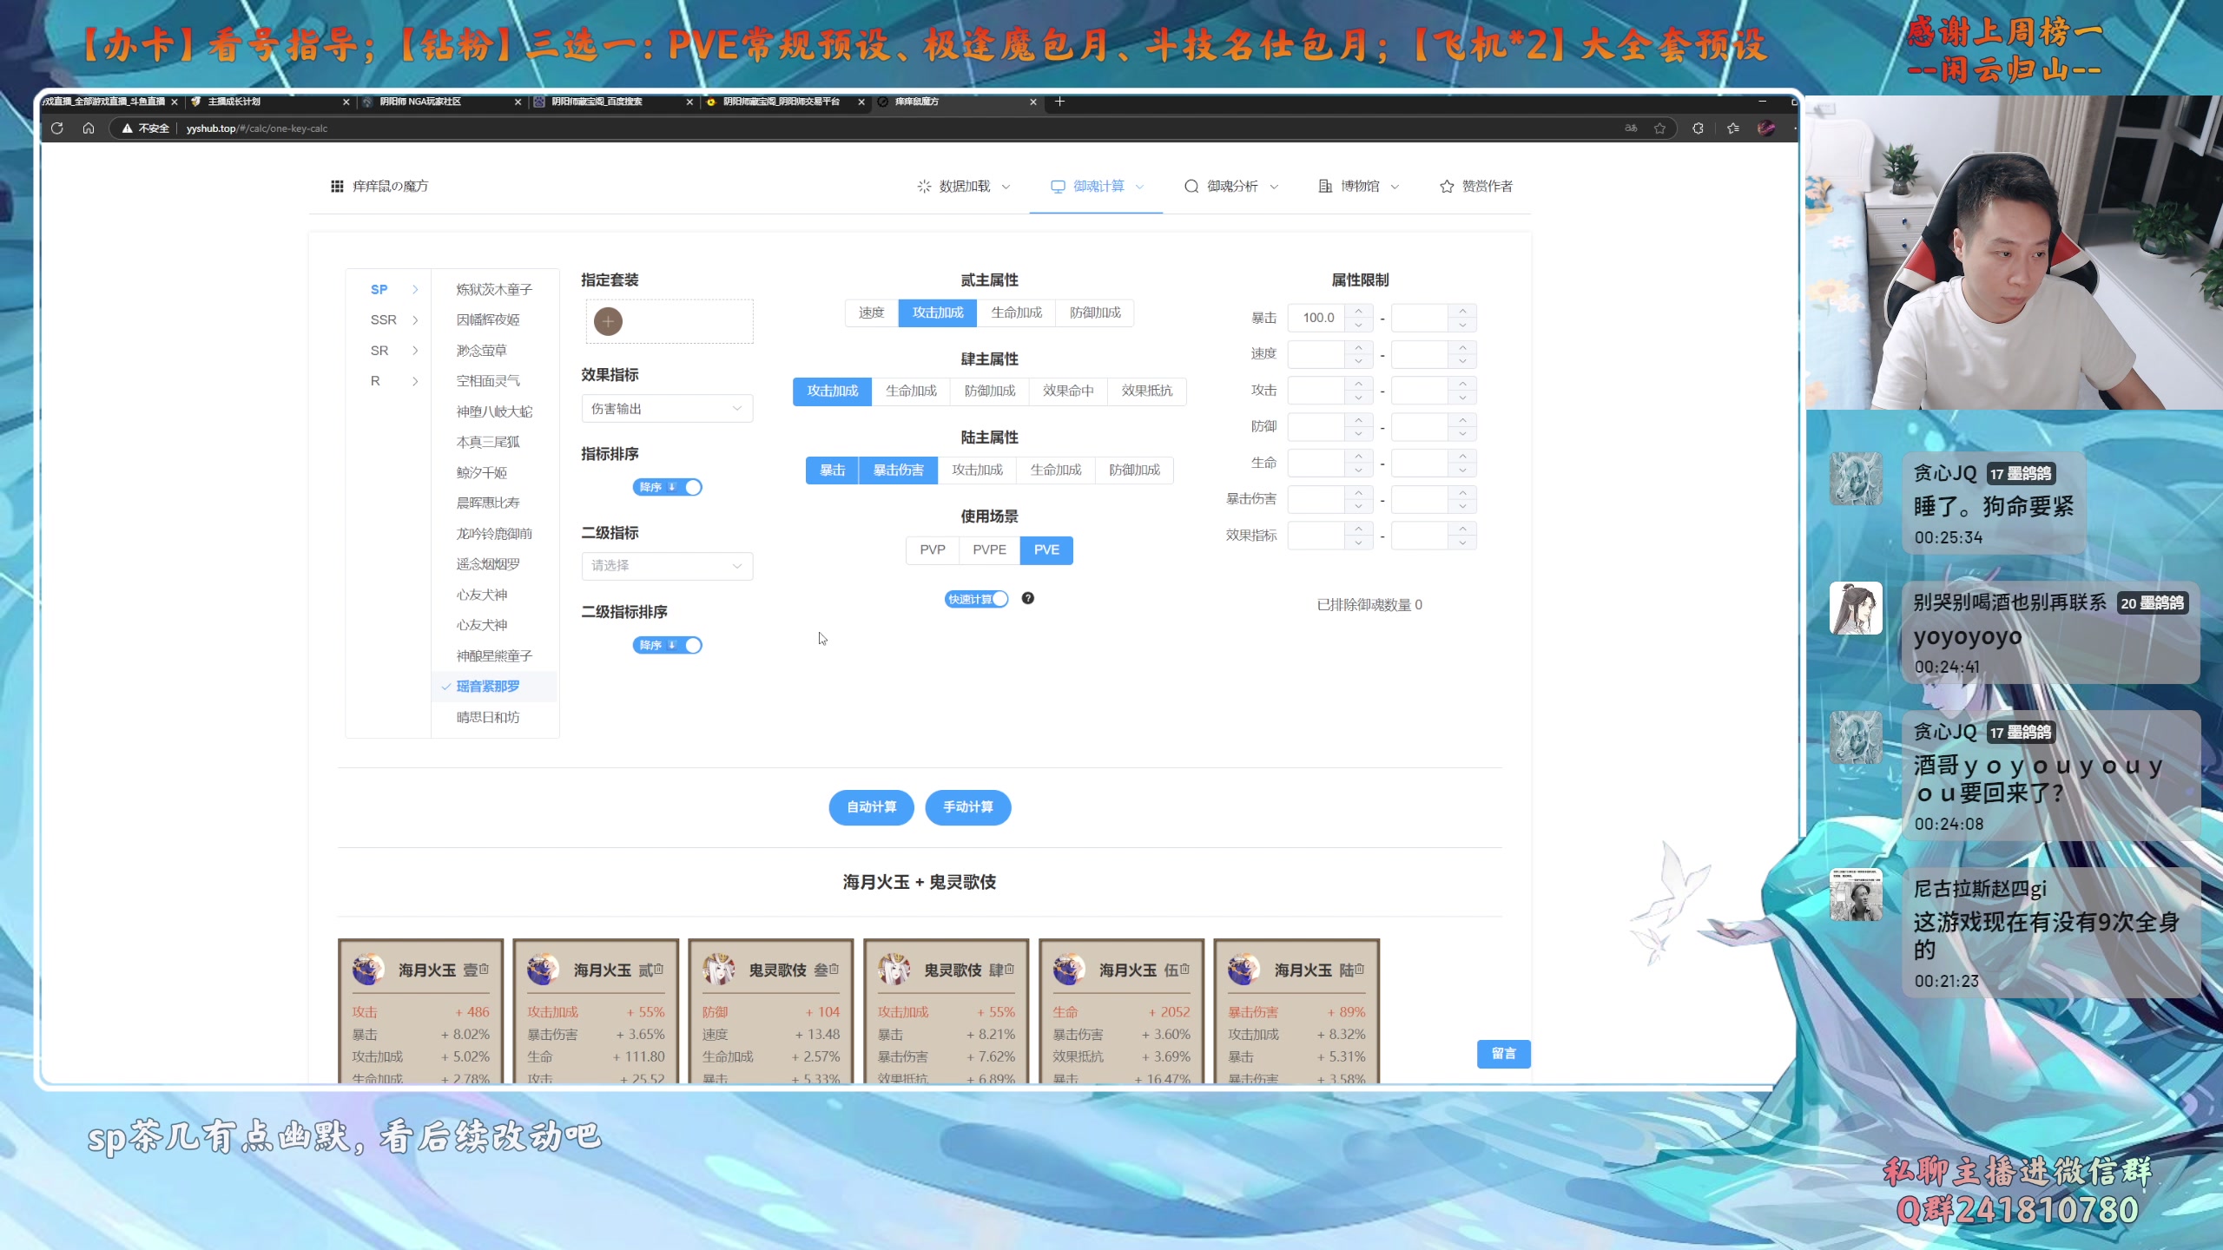2223x1250 pixels.
Task: Increase the 暴击 minimum value stepper
Action: (1358, 311)
